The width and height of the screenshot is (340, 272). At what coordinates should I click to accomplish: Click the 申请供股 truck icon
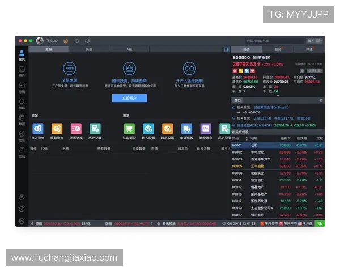coord(186,129)
